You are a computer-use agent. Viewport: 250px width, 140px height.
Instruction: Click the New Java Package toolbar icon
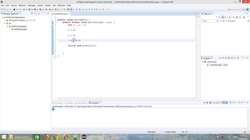click(x=46, y=9)
